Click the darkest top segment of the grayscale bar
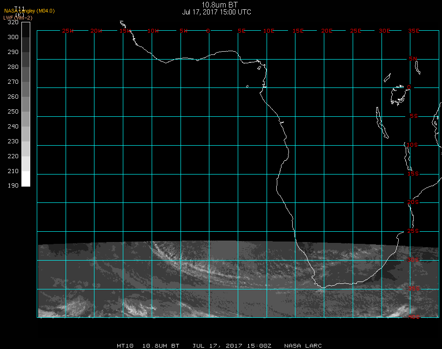Viewport: 442px width, 349px height. point(26,30)
